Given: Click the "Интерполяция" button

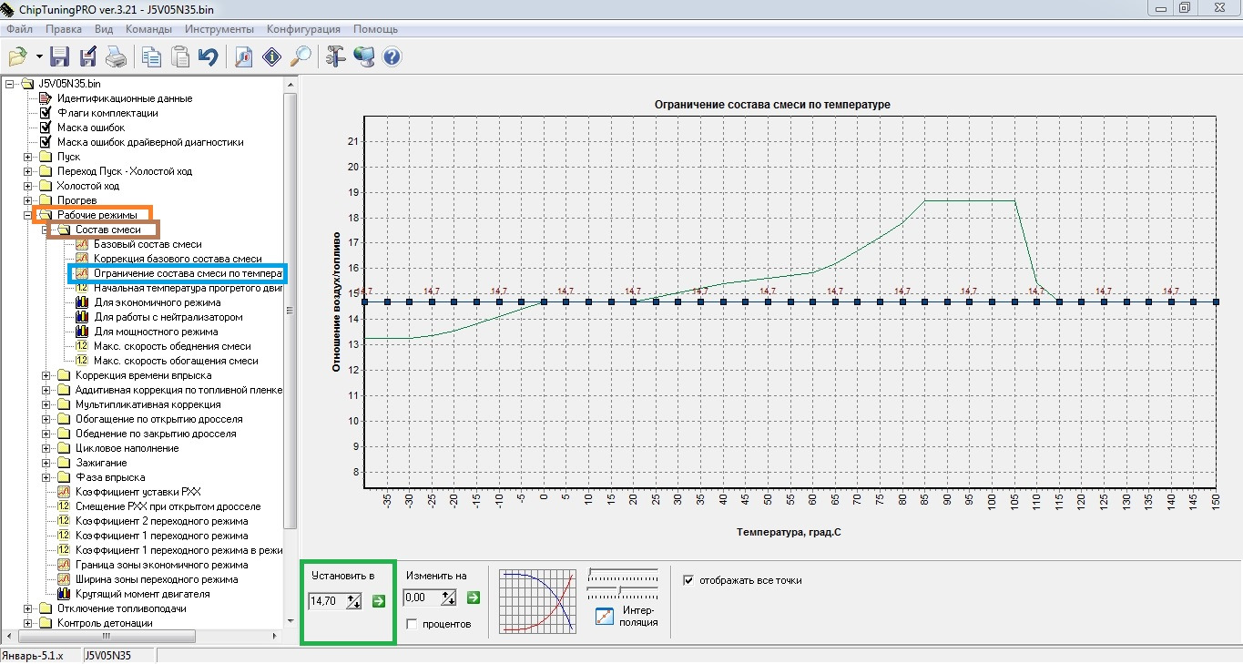Looking at the screenshot, I should pyautogui.click(x=605, y=616).
